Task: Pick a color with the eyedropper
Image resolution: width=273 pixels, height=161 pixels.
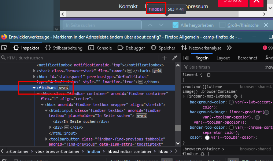Action: click(x=175, y=58)
